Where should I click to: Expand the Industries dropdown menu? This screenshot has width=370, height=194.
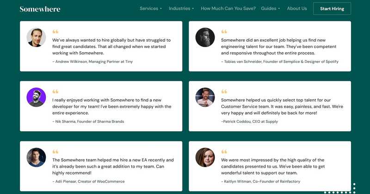[x=181, y=8]
